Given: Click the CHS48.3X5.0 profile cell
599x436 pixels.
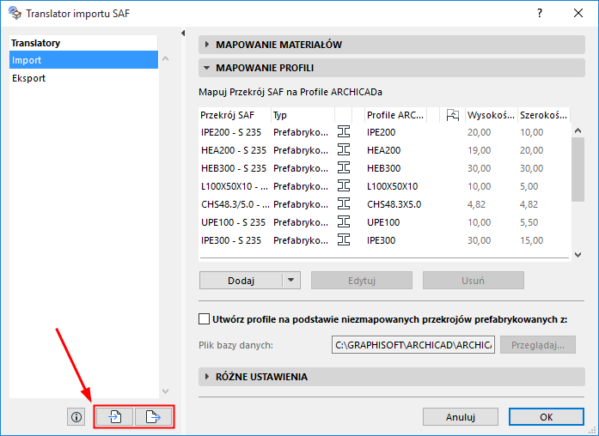Looking at the screenshot, I should click(x=394, y=204).
